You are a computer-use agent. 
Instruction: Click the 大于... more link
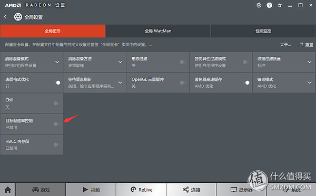[285, 45]
